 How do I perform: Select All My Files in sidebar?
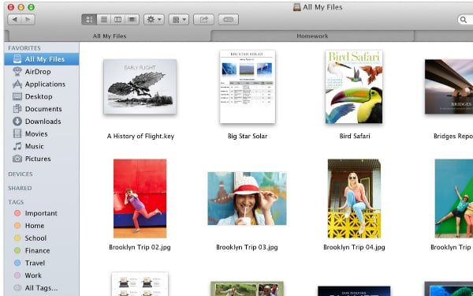[42, 59]
